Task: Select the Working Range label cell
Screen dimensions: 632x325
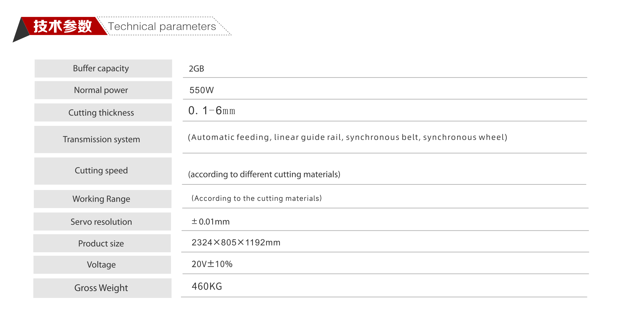Action: [x=103, y=199]
